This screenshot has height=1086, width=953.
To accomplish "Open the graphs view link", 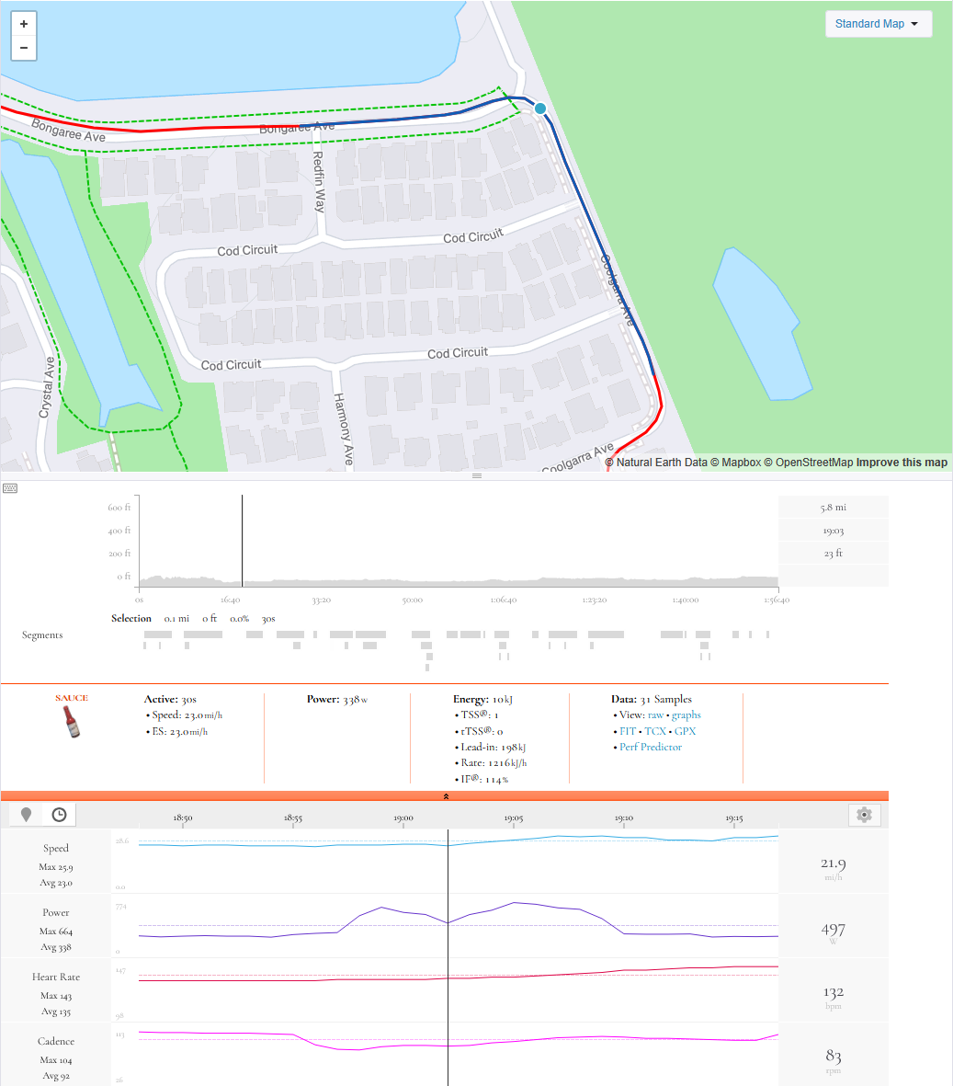I will (x=686, y=714).
